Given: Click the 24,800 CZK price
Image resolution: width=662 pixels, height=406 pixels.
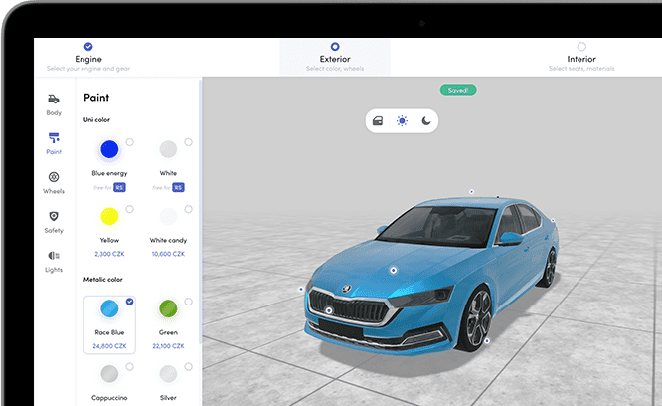Looking at the screenshot, I should (109, 346).
